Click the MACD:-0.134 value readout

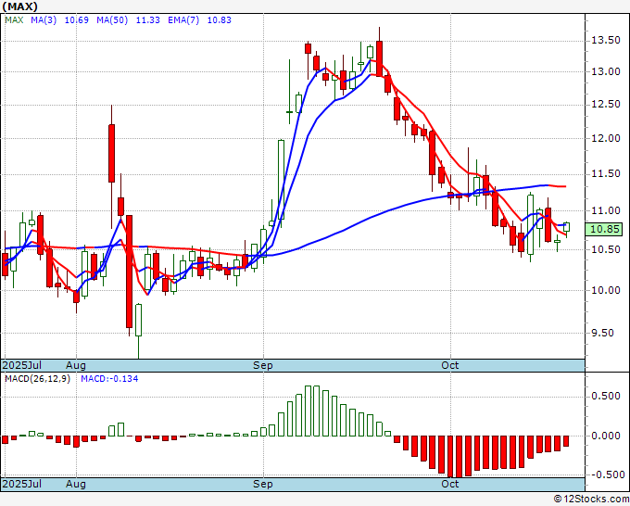107,379
